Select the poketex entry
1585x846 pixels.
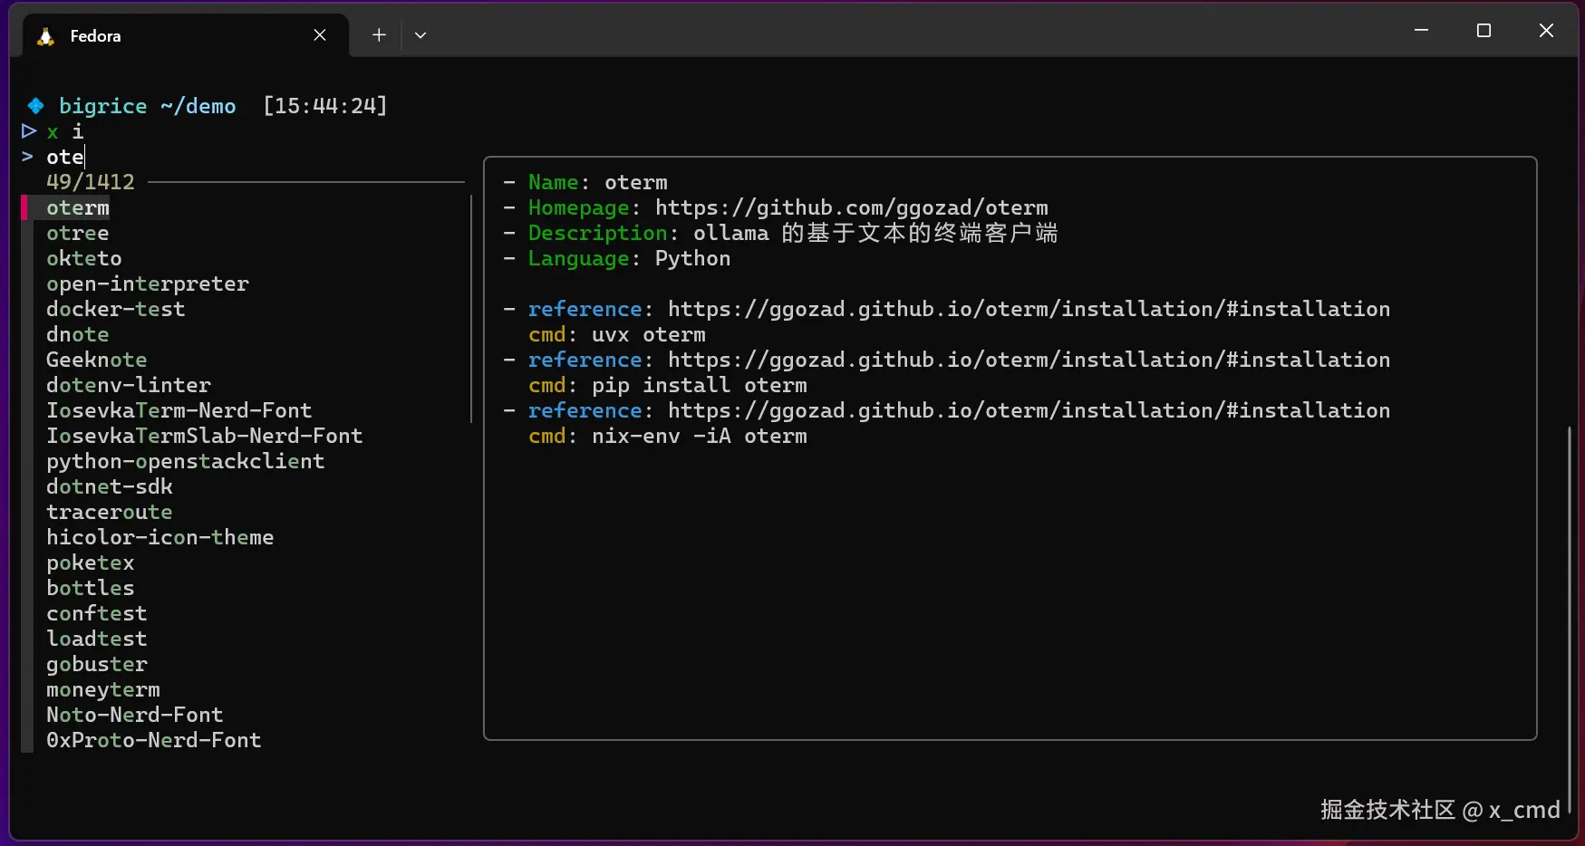pos(91,562)
